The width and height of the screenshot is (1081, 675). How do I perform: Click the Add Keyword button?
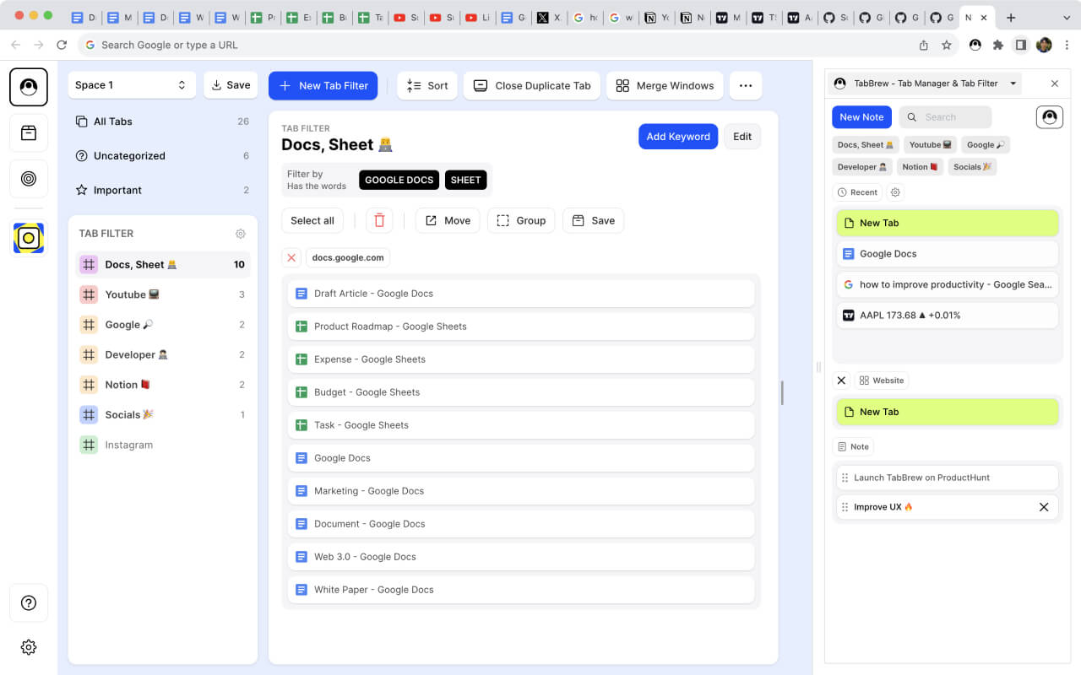coord(678,136)
